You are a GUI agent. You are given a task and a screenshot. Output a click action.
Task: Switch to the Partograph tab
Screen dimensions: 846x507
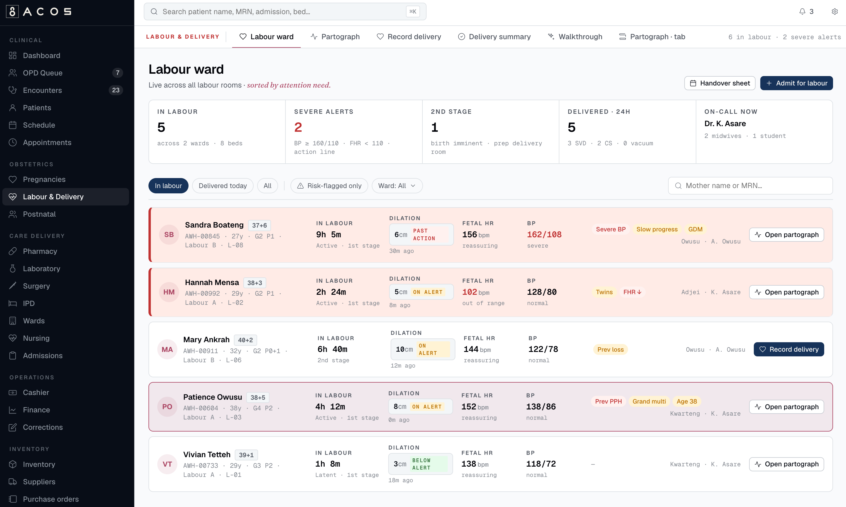[x=335, y=37]
